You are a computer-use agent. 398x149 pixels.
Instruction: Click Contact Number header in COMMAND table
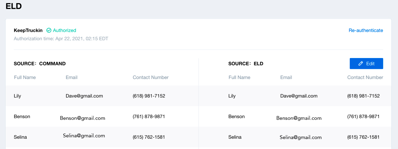(x=151, y=77)
